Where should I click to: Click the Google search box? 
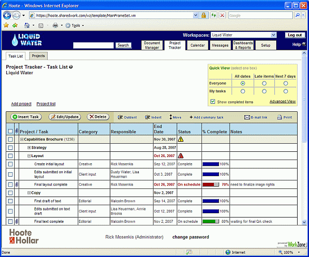[261, 15]
